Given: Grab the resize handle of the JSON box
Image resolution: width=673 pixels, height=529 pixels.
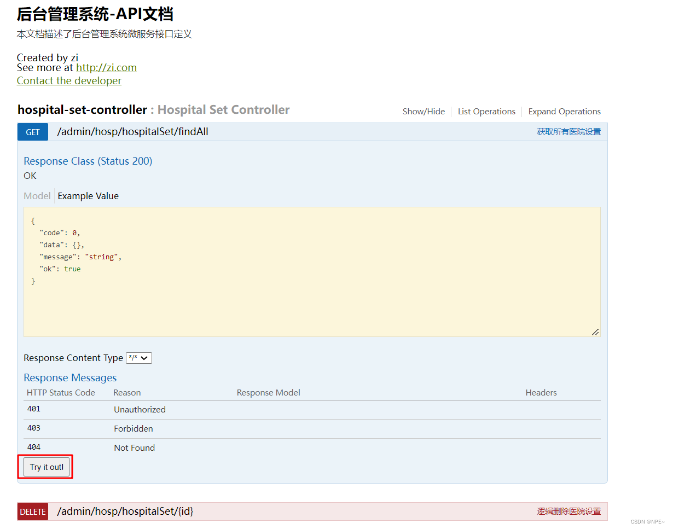Looking at the screenshot, I should tap(595, 332).
